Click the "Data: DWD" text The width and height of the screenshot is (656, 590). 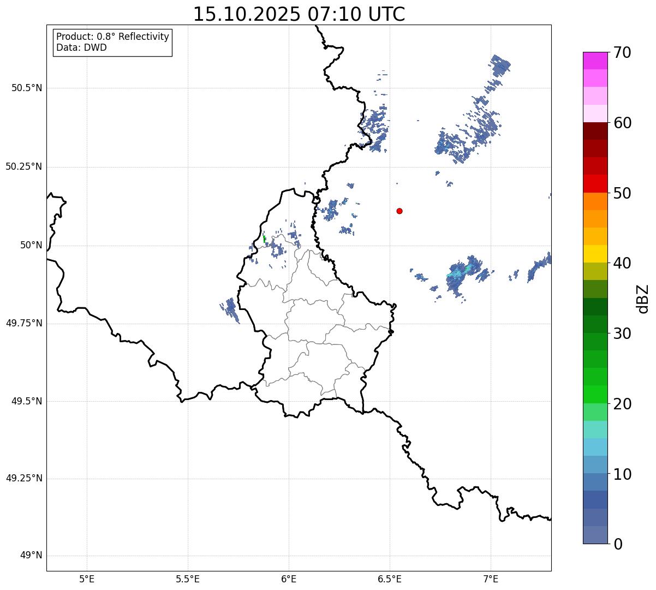point(81,47)
